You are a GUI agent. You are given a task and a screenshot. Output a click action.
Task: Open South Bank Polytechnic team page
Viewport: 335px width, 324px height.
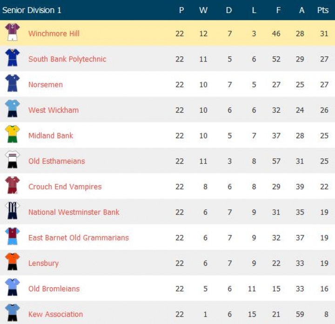[x=67, y=59]
